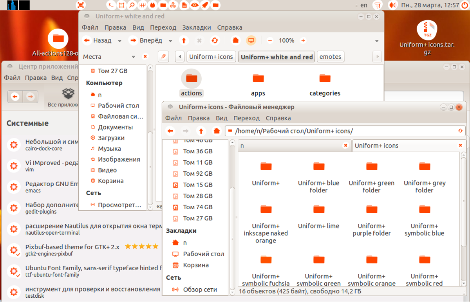Viewport: 470px width, 302px height.
Task: Open Переход menu in file manager
Action: (246, 118)
